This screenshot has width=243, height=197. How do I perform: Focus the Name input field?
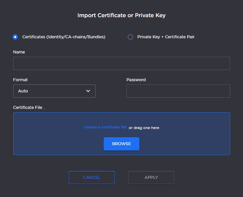(121, 63)
